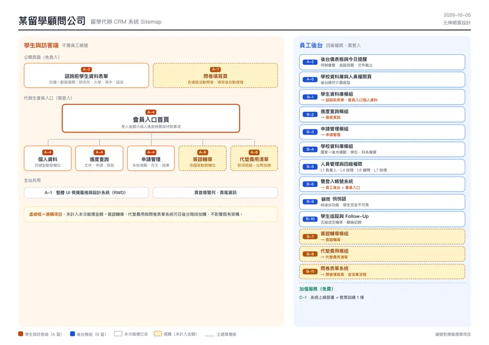Click the 顧問 悄悄話 title

[333, 199]
